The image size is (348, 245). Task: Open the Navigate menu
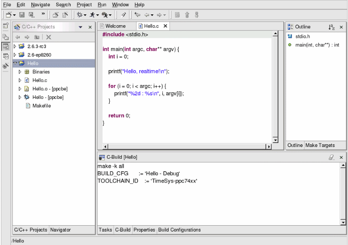coord(40,4)
